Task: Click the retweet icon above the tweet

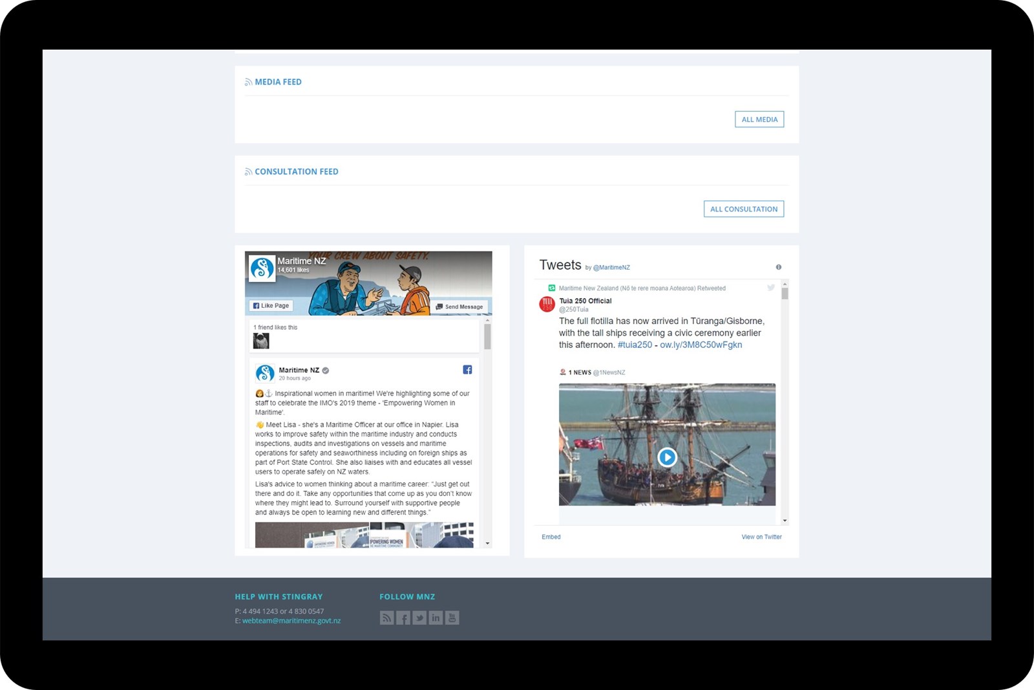Action: tap(552, 288)
